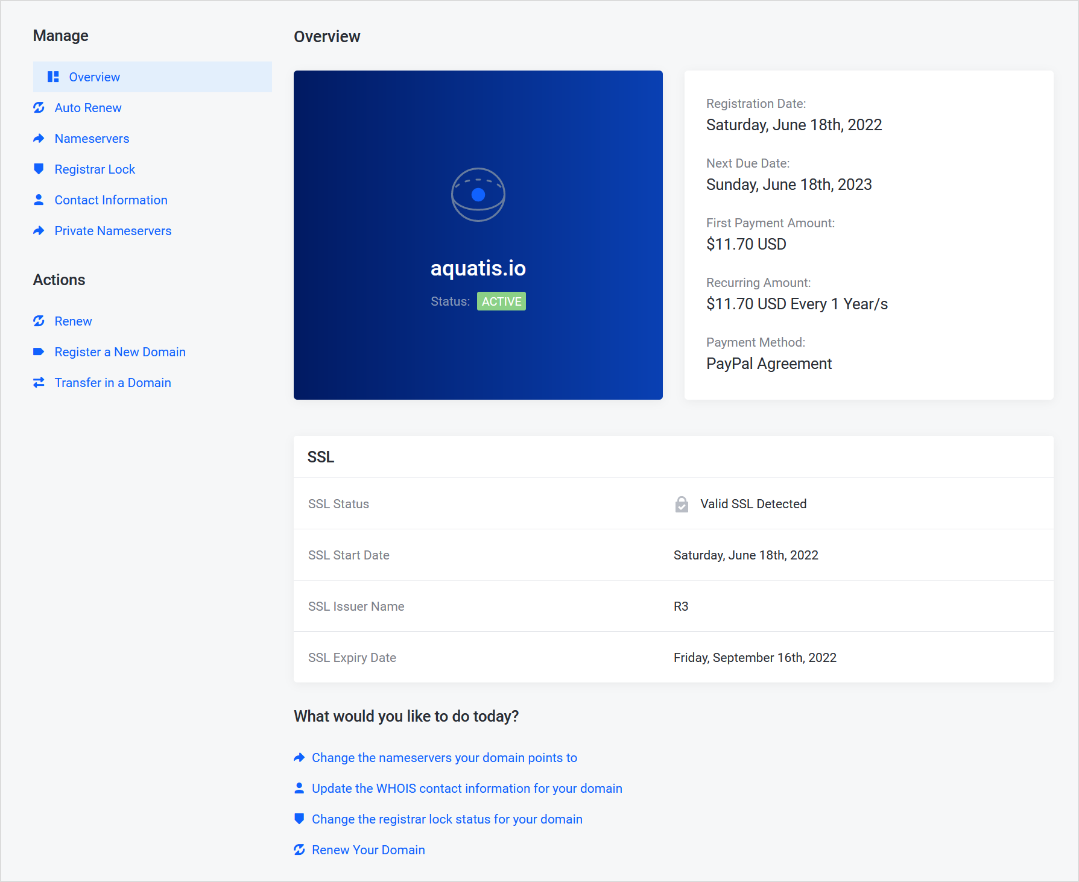
Task: Open Auto Renew settings
Action: point(88,107)
